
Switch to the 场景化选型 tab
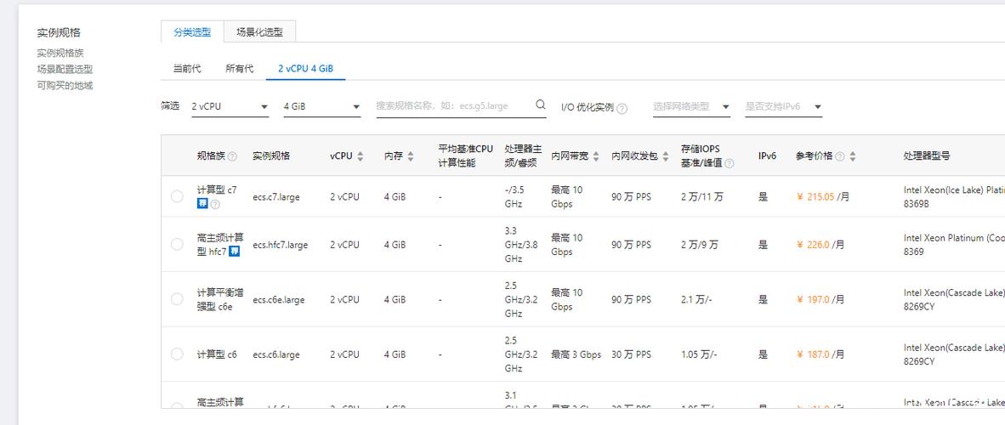[x=259, y=32]
